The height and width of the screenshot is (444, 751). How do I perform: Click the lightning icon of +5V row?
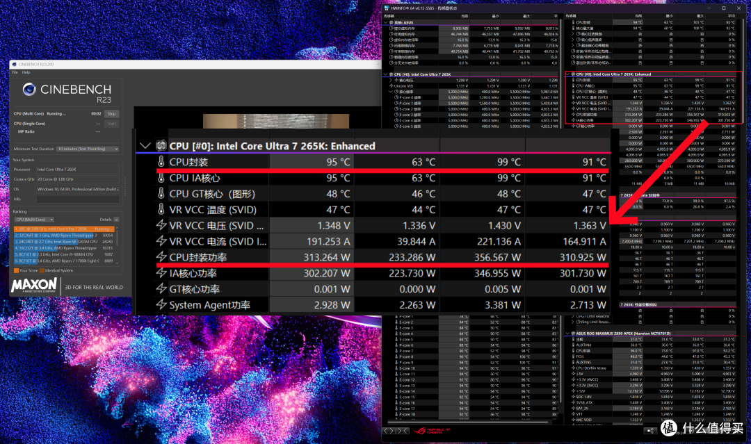573,374
